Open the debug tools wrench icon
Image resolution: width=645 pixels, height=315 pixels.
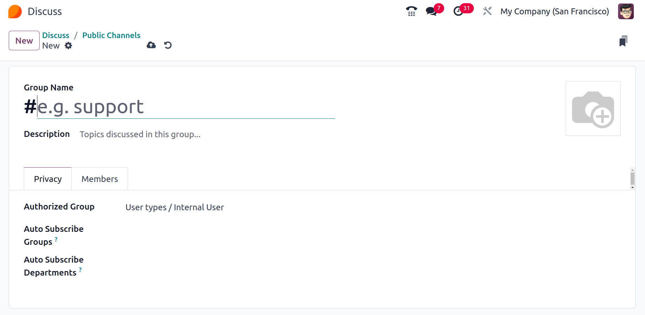487,11
